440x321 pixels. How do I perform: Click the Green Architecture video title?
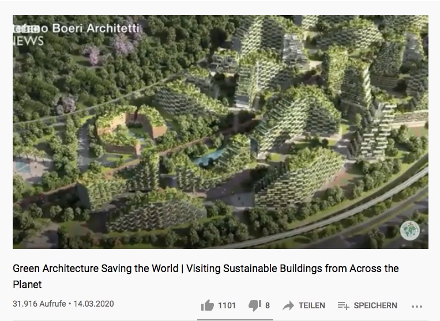(x=206, y=277)
